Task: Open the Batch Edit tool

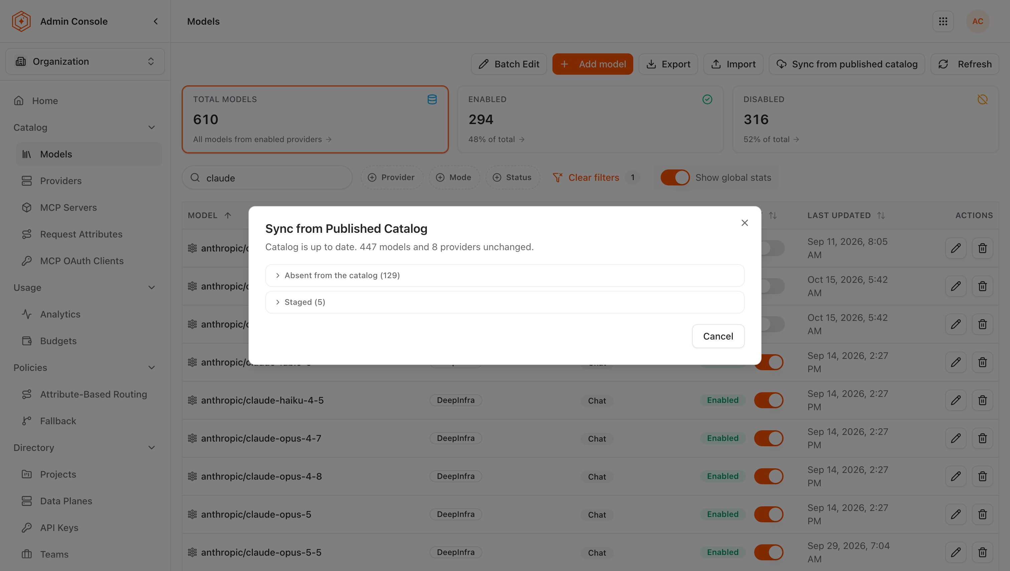Action: coord(509,64)
